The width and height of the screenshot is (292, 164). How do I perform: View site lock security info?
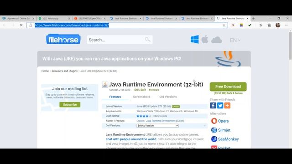coord(31,25)
